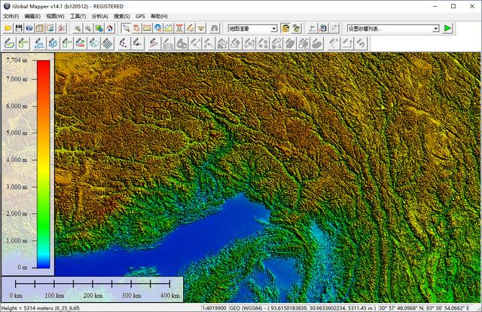Open the GPS menu
This screenshot has height=312, width=482.
coord(140,16)
